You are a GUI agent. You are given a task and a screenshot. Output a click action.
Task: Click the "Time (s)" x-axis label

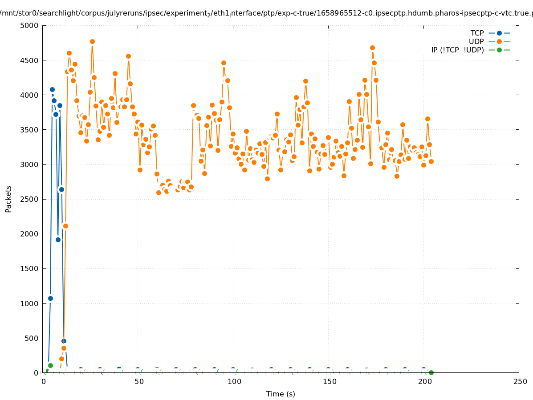pyautogui.click(x=281, y=394)
